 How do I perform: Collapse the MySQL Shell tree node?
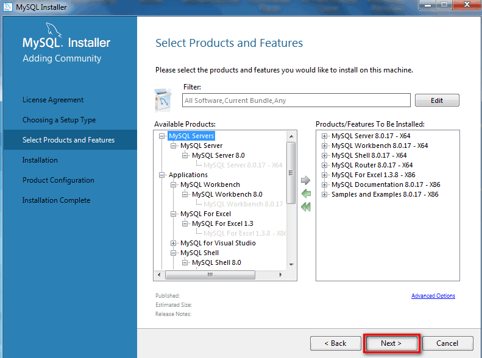coord(174,253)
